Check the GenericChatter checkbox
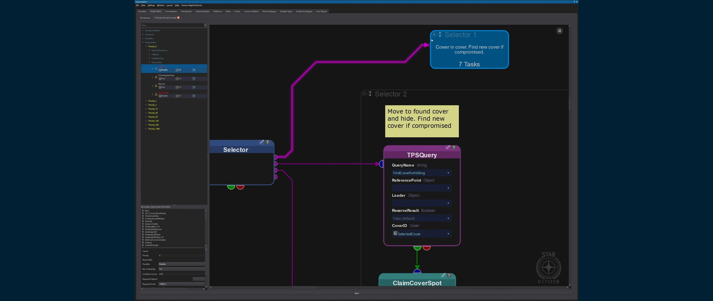Screen dimensions: 713x301 [x=143, y=224]
